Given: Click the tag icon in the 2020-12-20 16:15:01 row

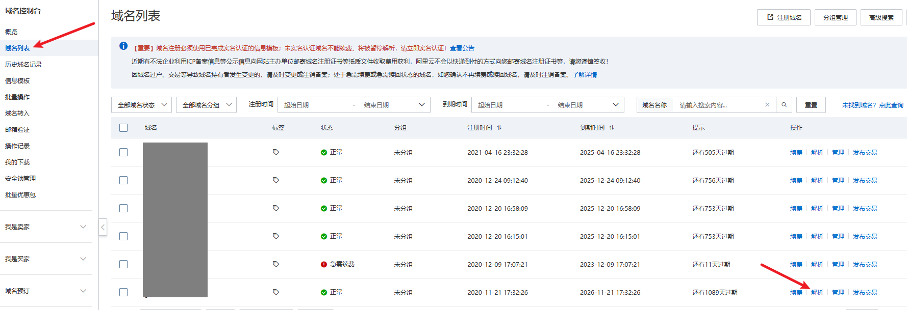Looking at the screenshot, I should [x=276, y=236].
